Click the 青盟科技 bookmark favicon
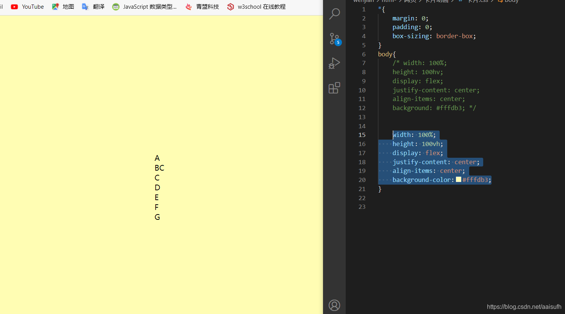This screenshot has height=314, width=565. pyautogui.click(x=189, y=7)
